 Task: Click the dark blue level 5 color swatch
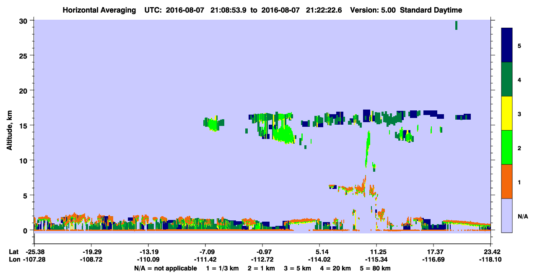point(507,45)
